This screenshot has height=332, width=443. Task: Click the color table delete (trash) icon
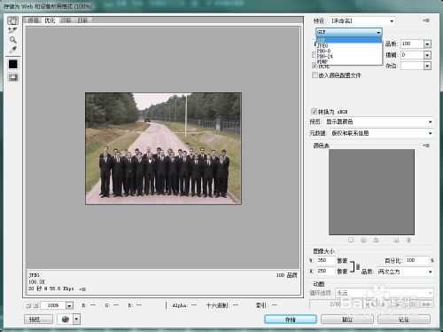[x=408, y=240]
